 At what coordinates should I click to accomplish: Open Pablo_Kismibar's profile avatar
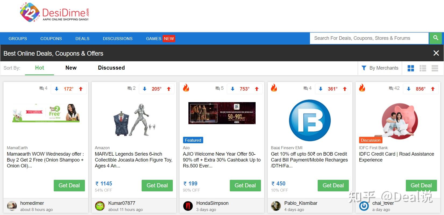(276, 206)
